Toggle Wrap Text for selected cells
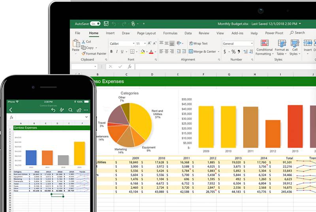The width and height of the screenshot is (316, 212). (x=198, y=43)
